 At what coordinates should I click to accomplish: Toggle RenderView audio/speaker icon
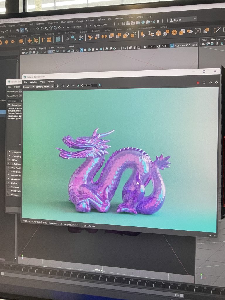point(210,82)
